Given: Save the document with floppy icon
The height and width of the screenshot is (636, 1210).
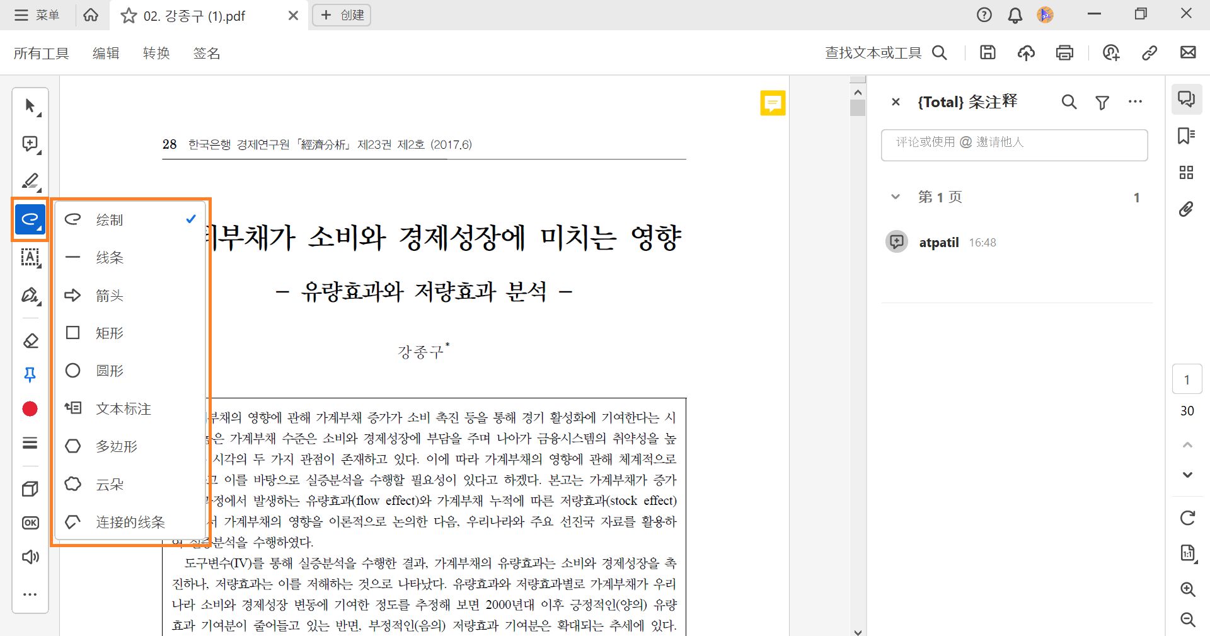Looking at the screenshot, I should [x=988, y=53].
